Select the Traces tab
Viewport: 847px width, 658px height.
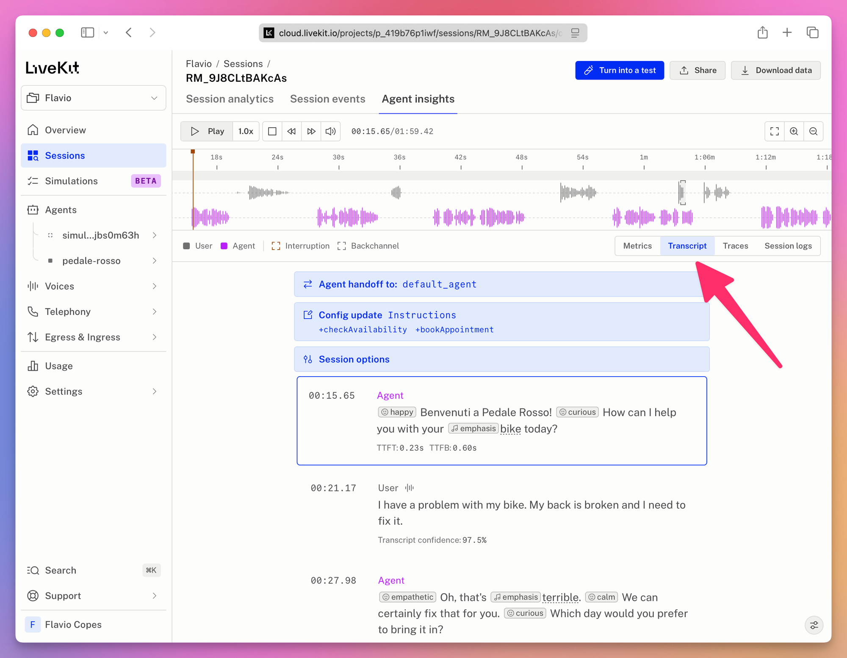[x=735, y=246]
